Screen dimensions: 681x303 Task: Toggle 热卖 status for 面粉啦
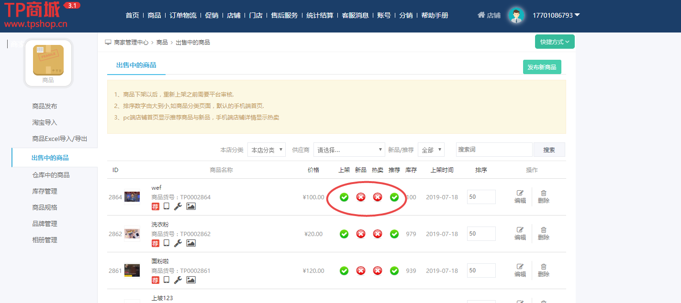pyautogui.click(x=378, y=271)
